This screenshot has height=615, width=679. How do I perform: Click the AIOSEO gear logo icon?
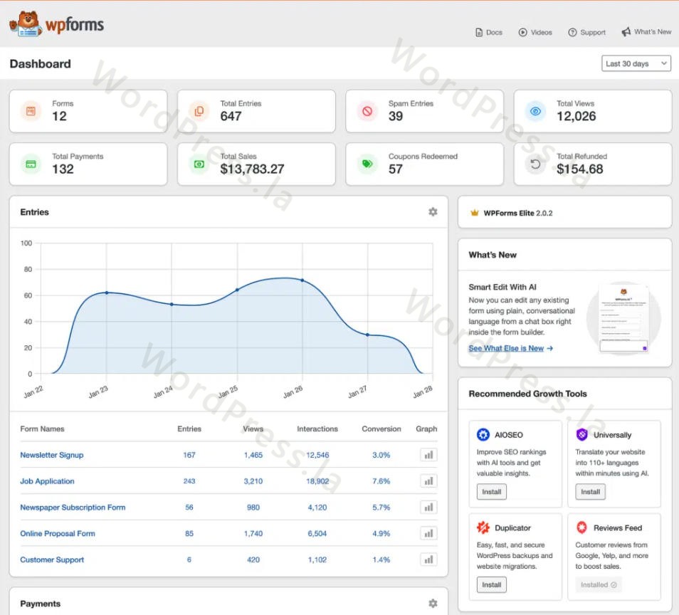tap(483, 434)
